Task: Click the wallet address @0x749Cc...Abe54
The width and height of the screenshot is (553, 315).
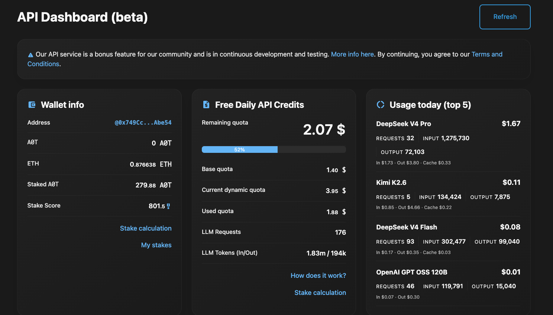Action: pos(143,122)
